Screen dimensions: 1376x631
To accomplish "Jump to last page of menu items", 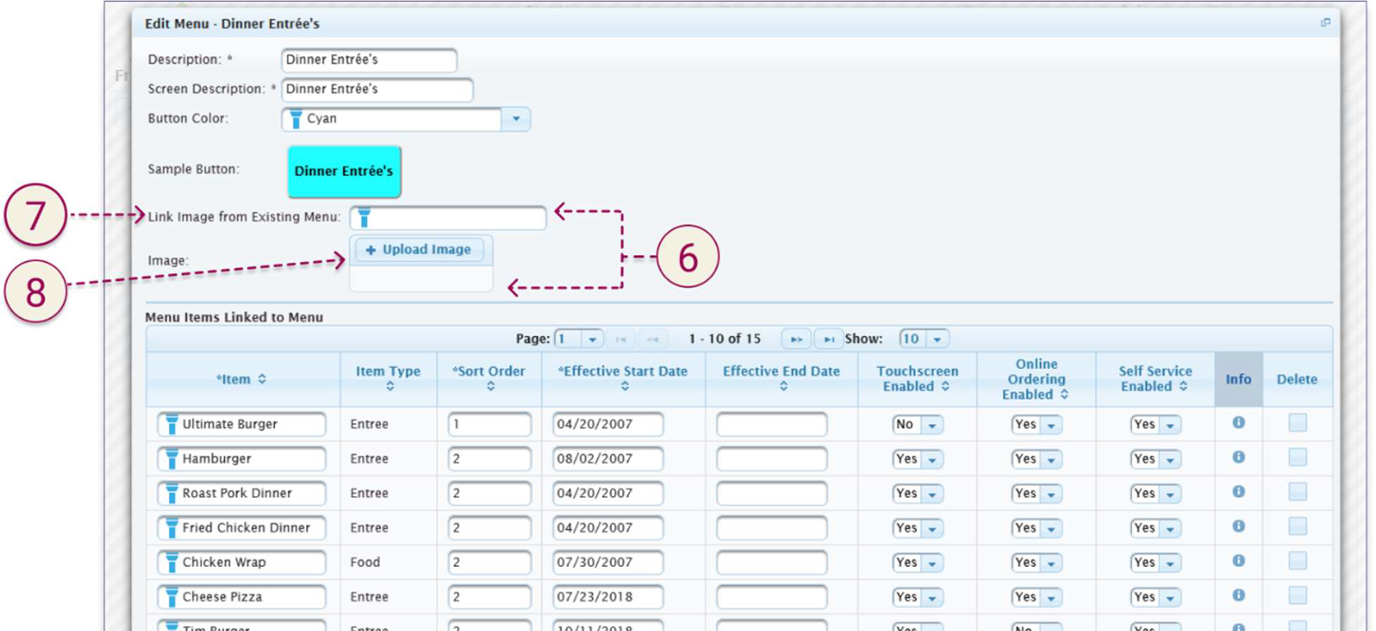I will pos(828,339).
